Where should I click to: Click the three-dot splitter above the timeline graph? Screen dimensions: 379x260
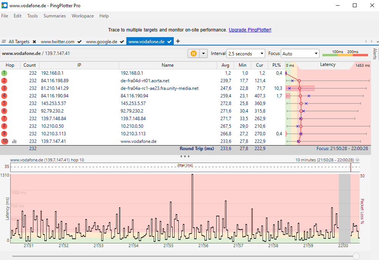(x=185, y=157)
